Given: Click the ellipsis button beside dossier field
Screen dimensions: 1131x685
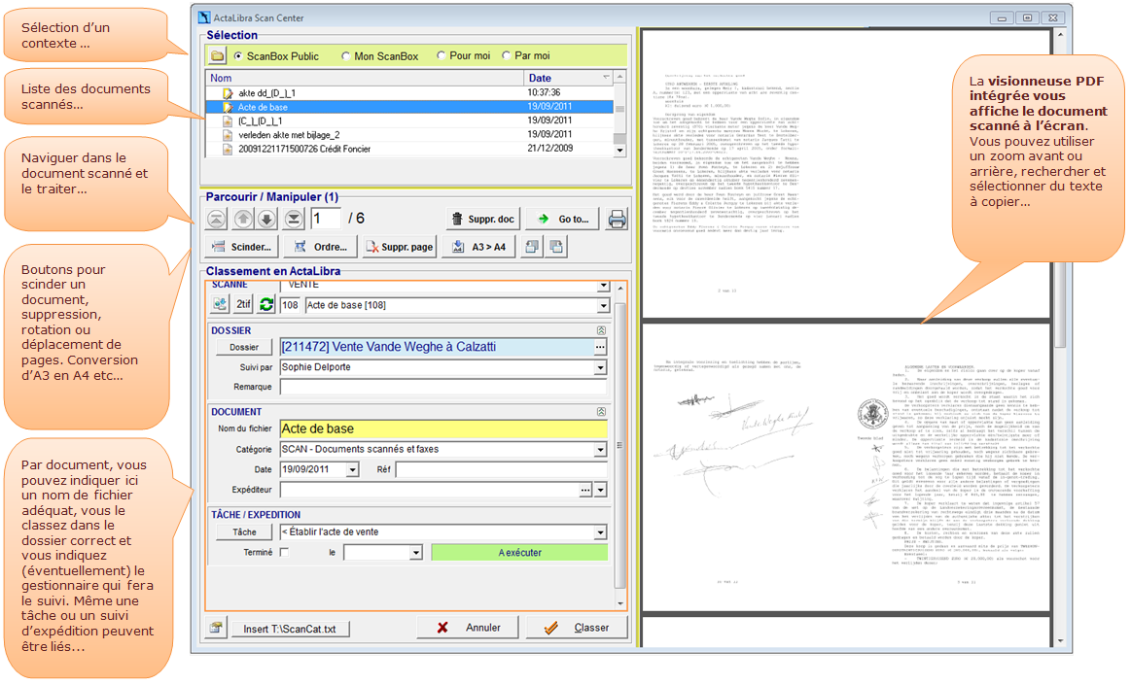Looking at the screenshot, I should tap(600, 347).
